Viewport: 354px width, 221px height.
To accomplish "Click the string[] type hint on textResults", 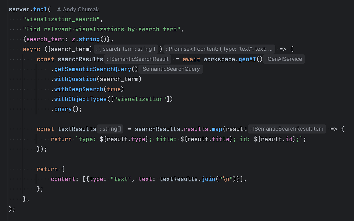I will [110, 129].
